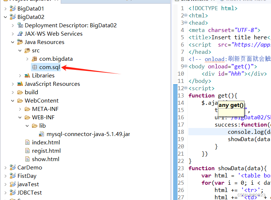Click the <!DOCTYPE html> line

tap(213, 8)
